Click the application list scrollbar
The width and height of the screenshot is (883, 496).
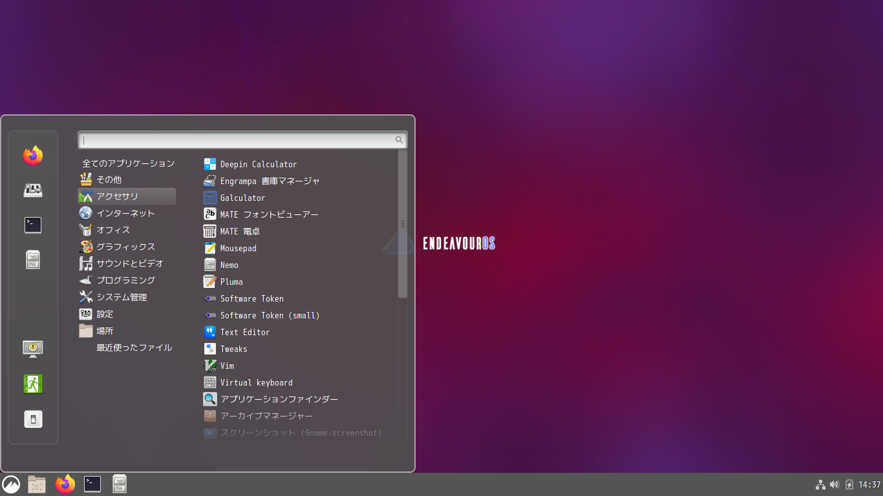coord(402,224)
